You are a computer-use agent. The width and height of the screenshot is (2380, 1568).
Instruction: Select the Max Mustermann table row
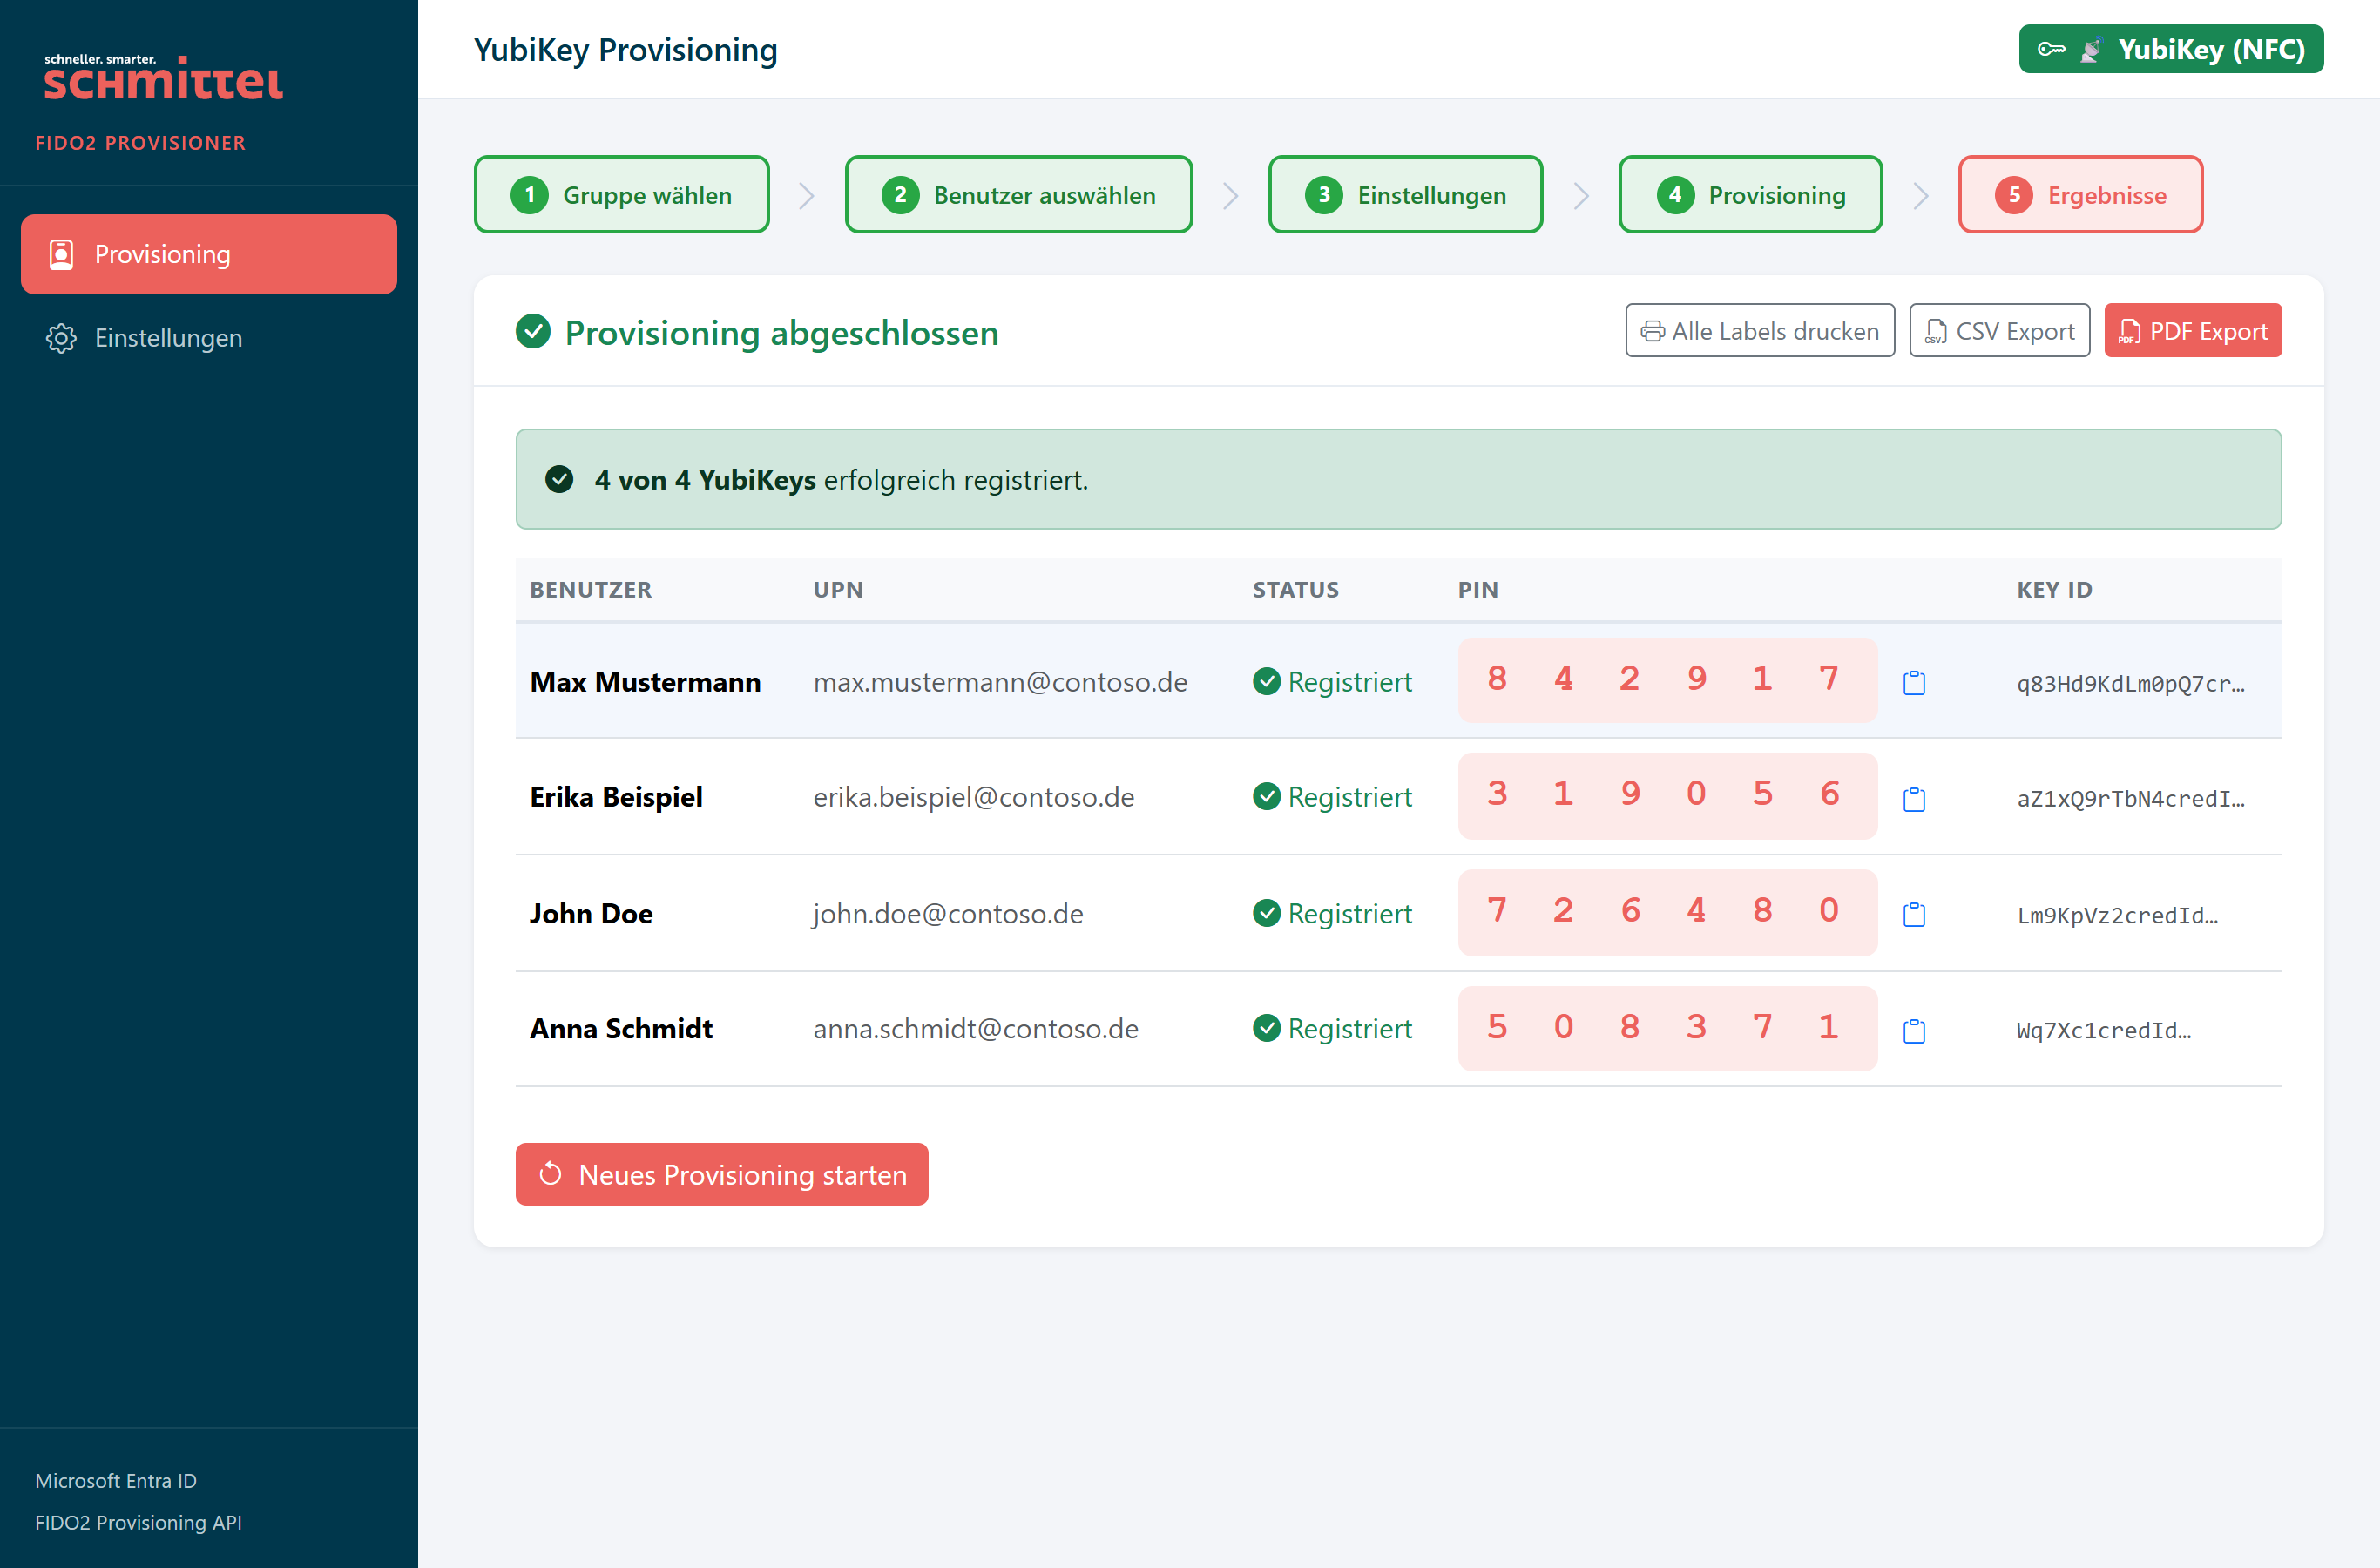click(x=1398, y=681)
